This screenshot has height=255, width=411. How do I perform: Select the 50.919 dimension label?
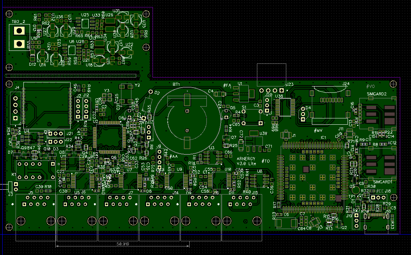click(x=123, y=244)
